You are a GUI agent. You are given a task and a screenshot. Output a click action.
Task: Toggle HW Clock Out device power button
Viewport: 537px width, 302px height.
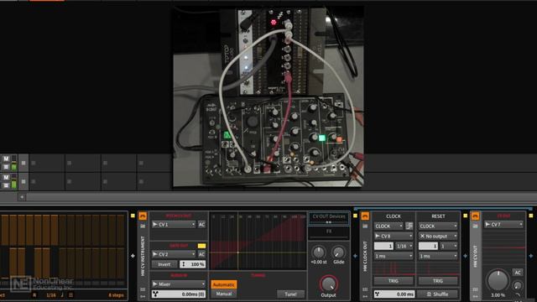[365, 216]
